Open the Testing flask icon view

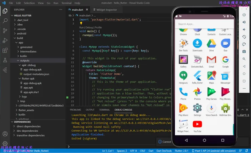click(5, 60)
